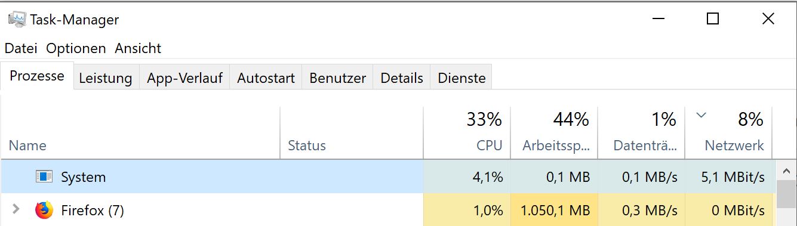Image resolution: width=797 pixels, height=226 pixels.
Task: Open the Datei menu
Action: point(21,48)
